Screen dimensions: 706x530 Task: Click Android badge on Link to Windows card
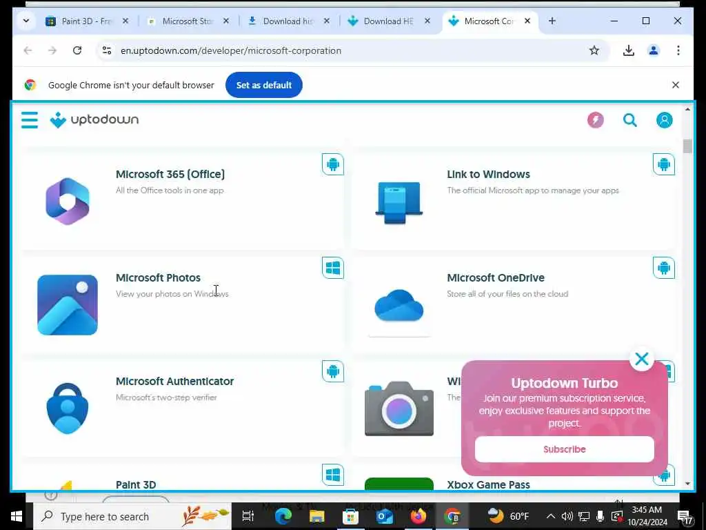point(664,164)
